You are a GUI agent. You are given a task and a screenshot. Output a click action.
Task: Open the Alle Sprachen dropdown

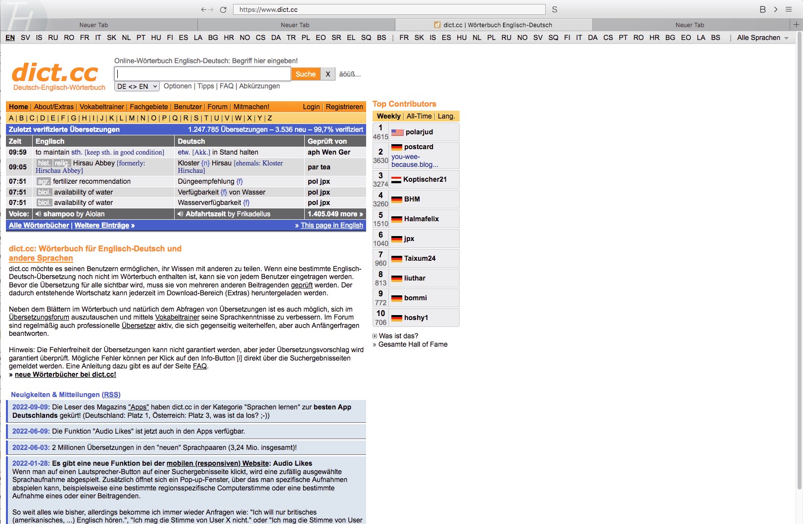(x=762, y=38)
